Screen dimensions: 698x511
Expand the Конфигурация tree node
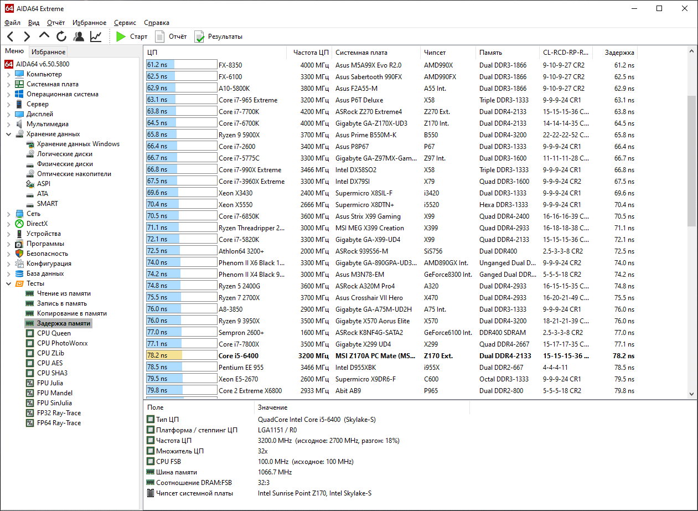pos(8,264)
